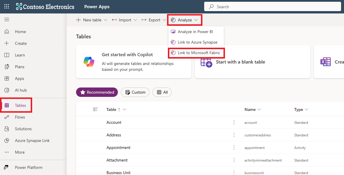Open more options for Account row
Screen dimensions: 344x175
point(234,122)
